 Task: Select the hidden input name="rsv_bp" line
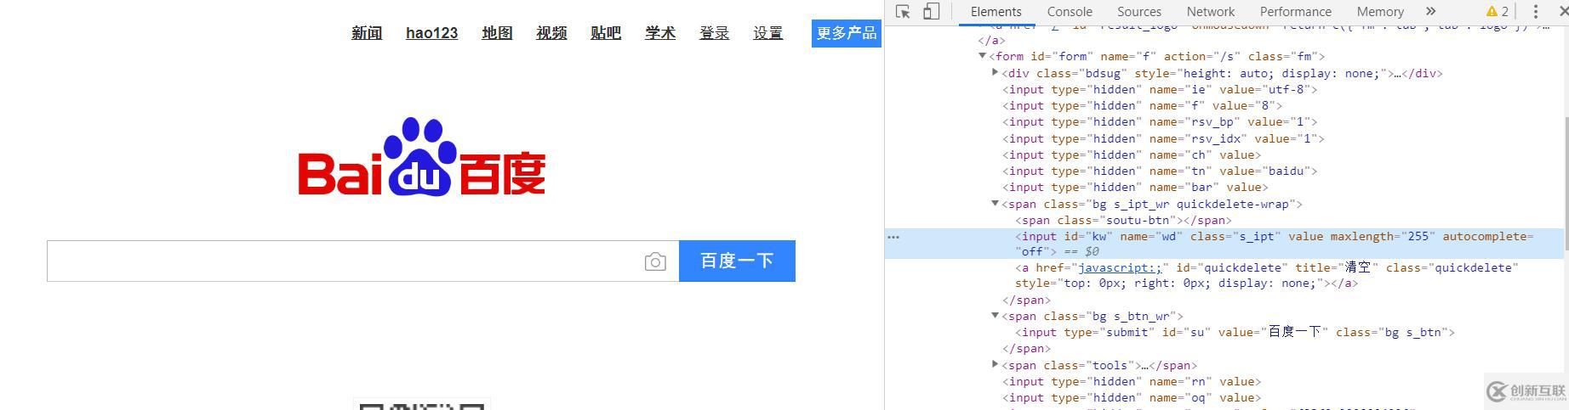point(1160,121)
